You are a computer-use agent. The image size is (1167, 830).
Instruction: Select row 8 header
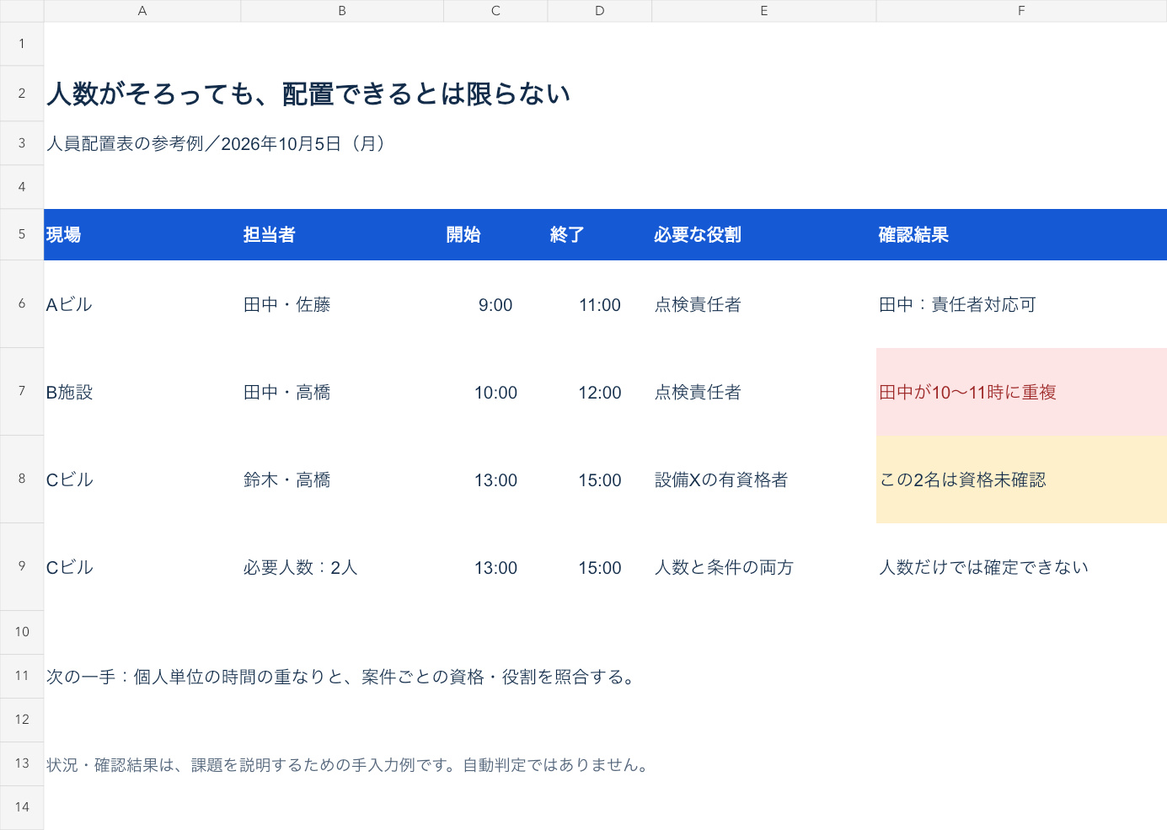[22, 479]
